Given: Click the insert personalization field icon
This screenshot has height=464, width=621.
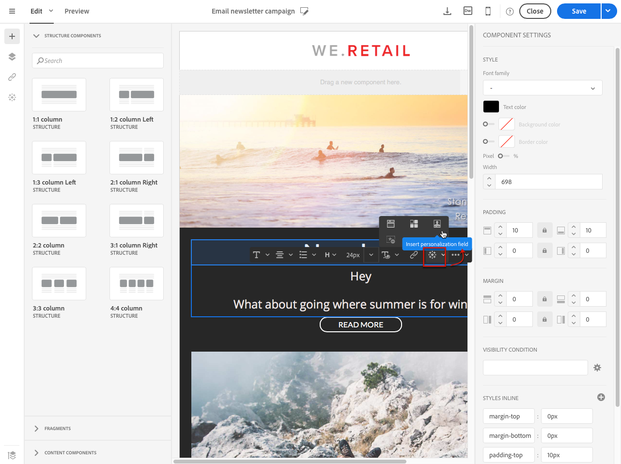Looking at the screenshot, I should (432, 255).
